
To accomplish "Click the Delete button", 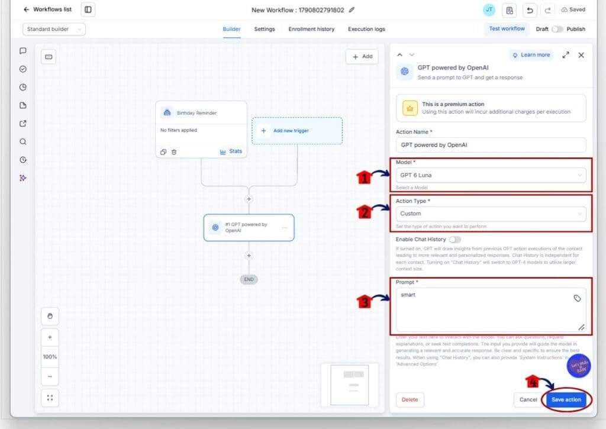I will tap(410, 399).
